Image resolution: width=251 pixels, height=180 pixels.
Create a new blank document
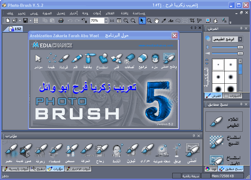click(x=8, y=20)
